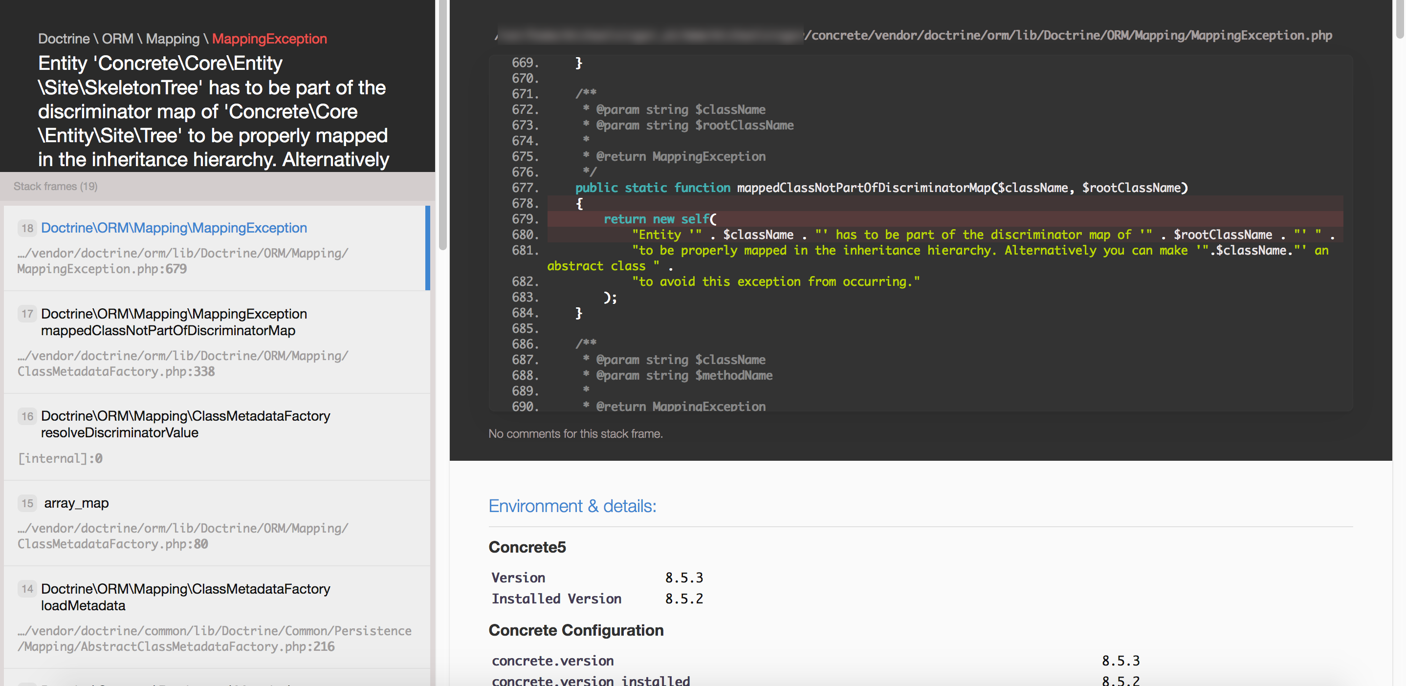Screen dimensions: 1406x686
Task: Select stack frame 15 array_map
Action: [217, 523]
